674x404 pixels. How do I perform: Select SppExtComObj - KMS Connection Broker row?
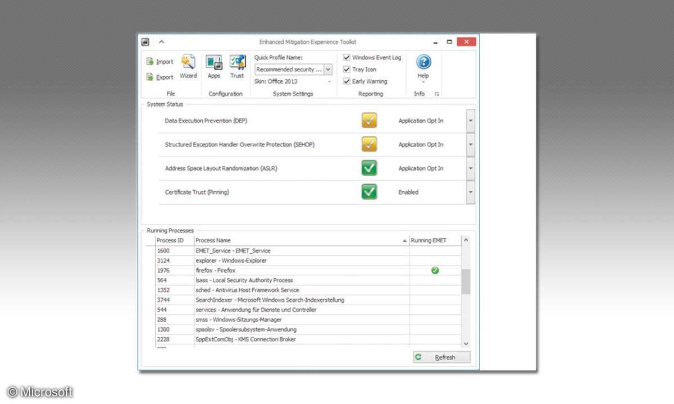(x=308, y=339)
